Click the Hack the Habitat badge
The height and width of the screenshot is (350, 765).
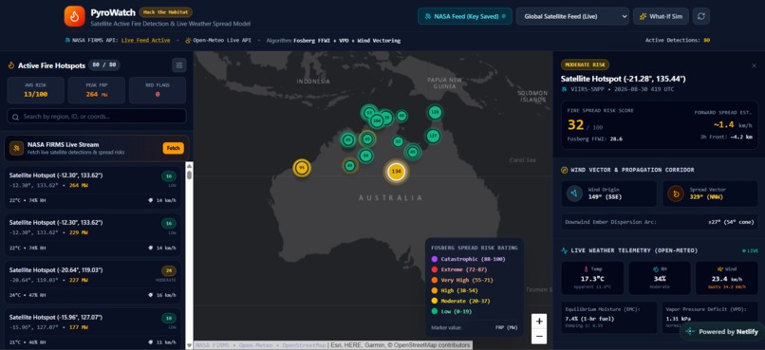[165, 12]
